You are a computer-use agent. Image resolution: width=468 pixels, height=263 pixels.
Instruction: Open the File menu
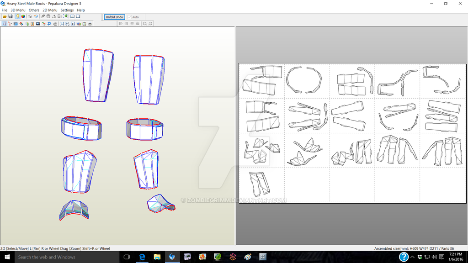(4, 10)
